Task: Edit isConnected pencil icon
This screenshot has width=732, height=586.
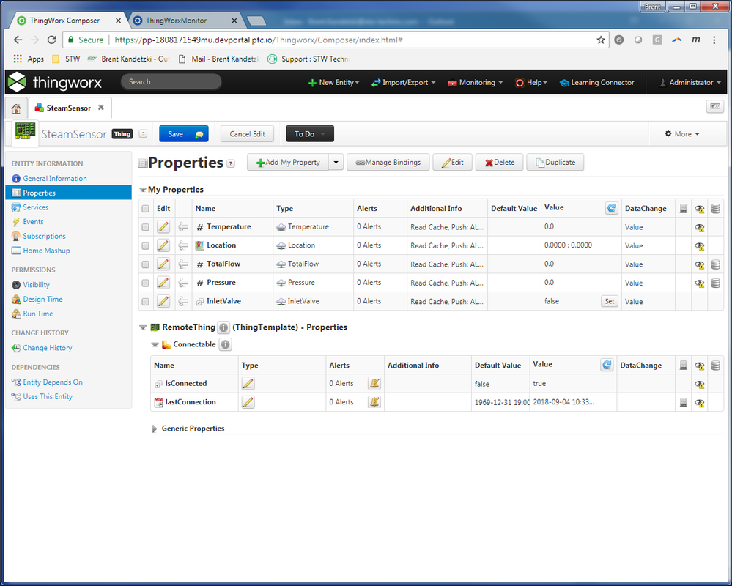Action: (248, 384)
